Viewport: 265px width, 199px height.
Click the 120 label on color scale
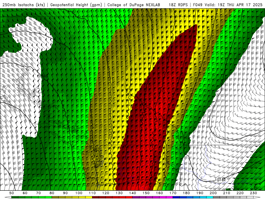(x=106, y=193)
